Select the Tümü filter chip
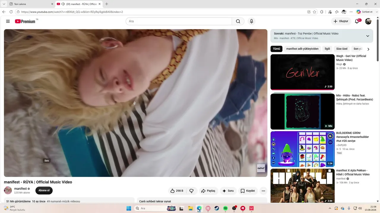Image resolution: width=380 pixels, height=213 pixels. coord(276,49)
